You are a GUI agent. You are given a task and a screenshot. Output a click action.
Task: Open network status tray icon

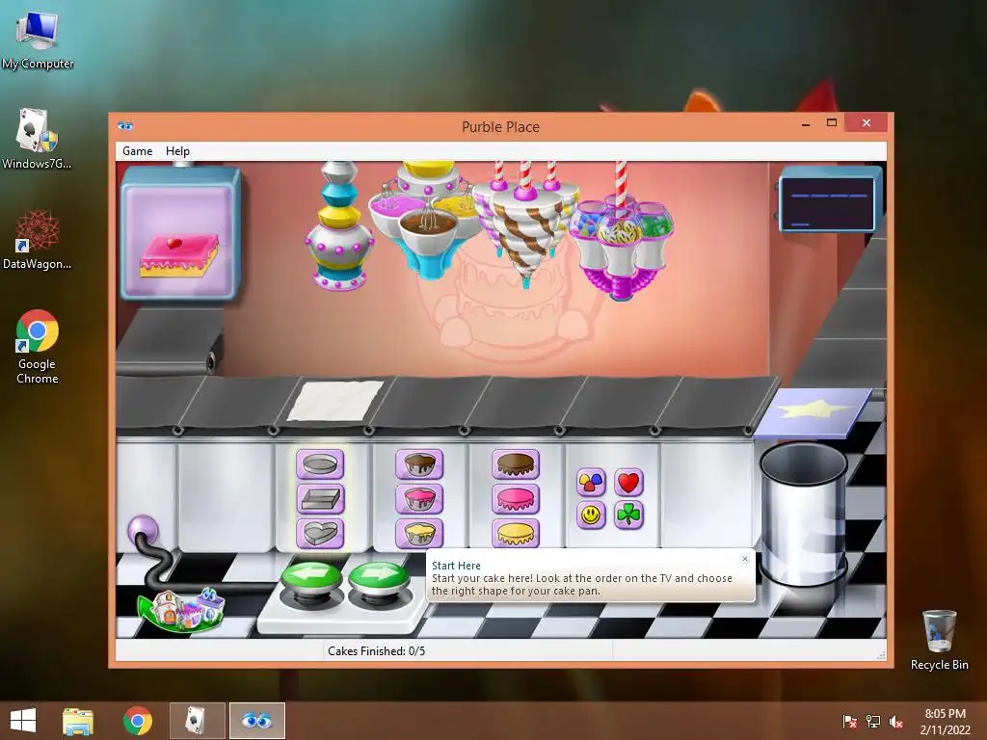pos(873,722)
